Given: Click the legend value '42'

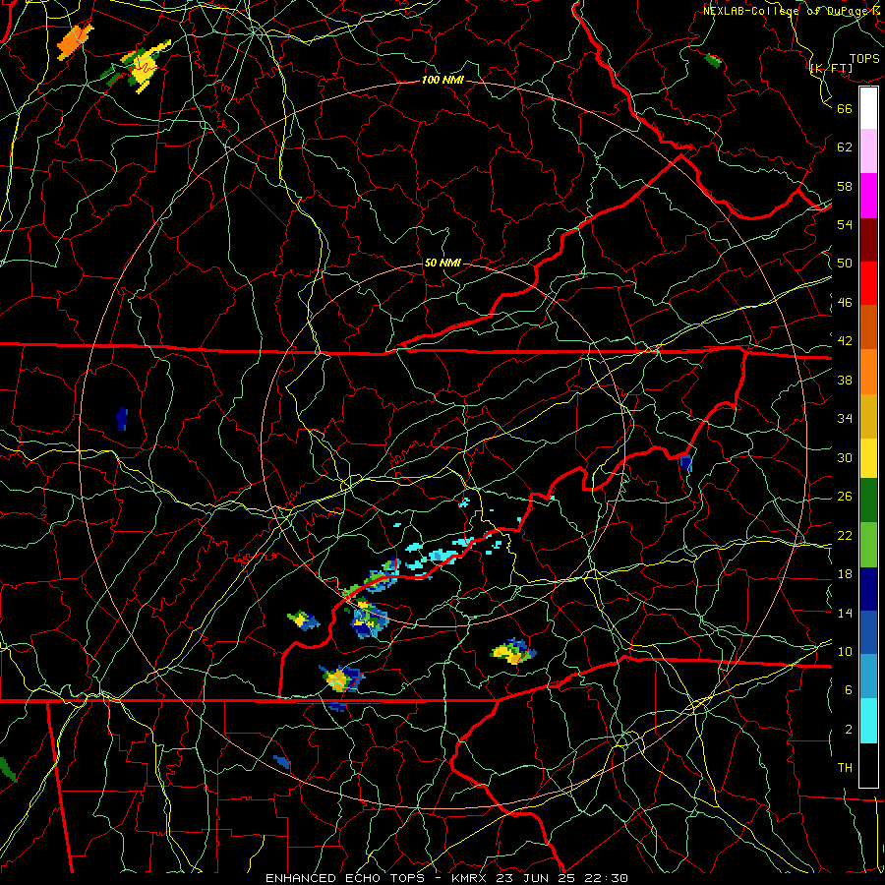Looking at the screenshot, I should click(x=845, y=341).
